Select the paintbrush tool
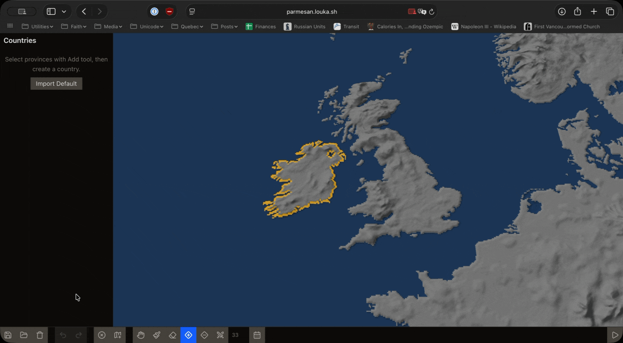 (157, 335)
